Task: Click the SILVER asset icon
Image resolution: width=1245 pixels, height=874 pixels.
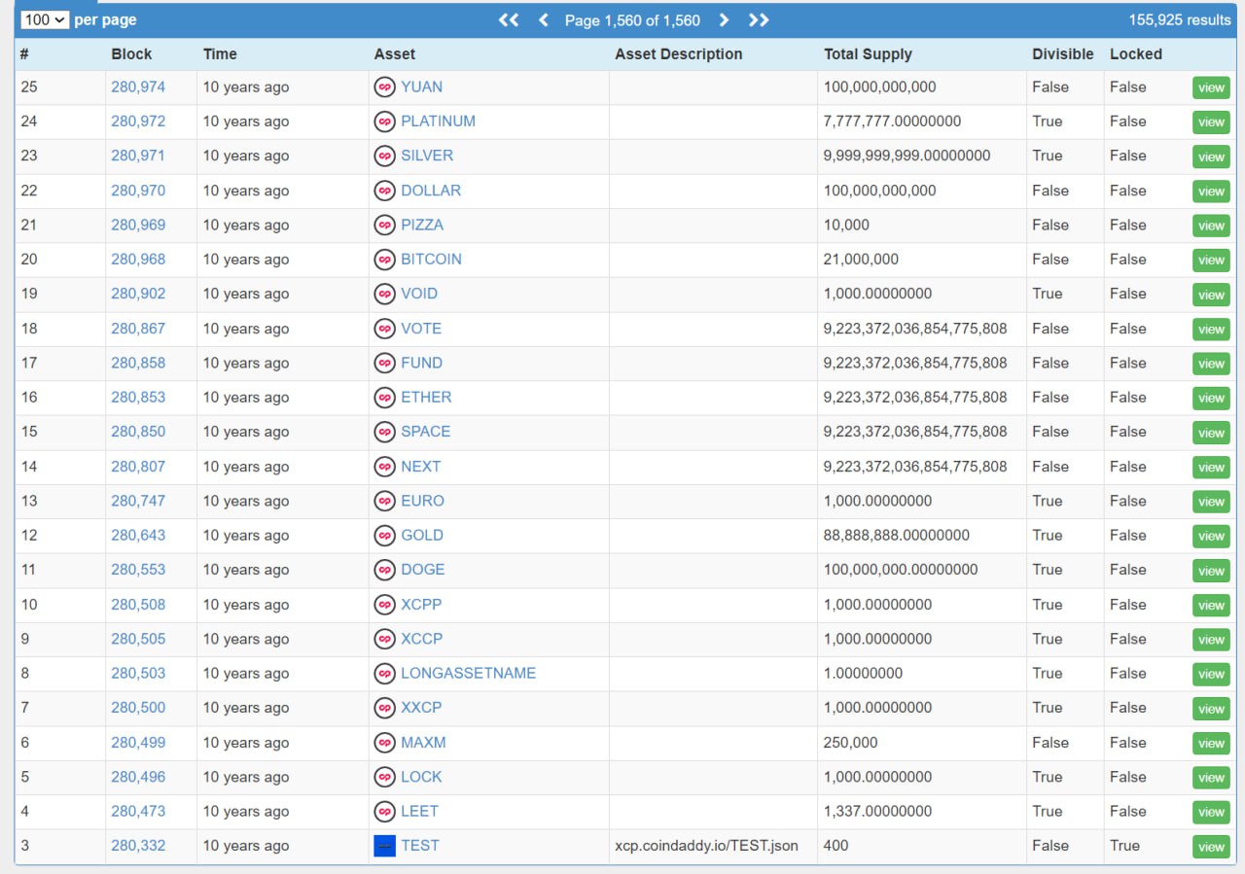Action: click(x=385, y=156)
